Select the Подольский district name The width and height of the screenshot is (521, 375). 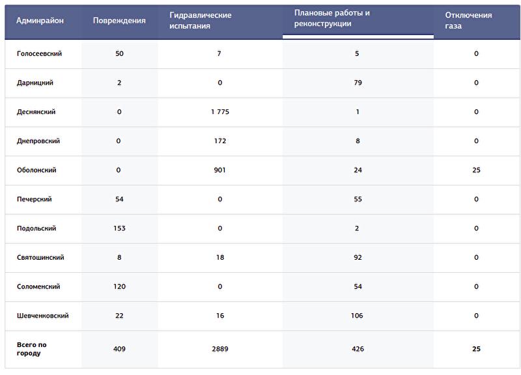(36, 229)
